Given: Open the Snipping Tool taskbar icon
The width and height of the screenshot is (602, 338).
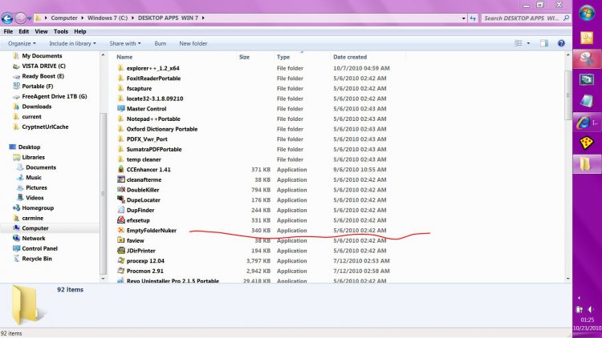Looking at the screenshot, I should (x=586, y=59).
